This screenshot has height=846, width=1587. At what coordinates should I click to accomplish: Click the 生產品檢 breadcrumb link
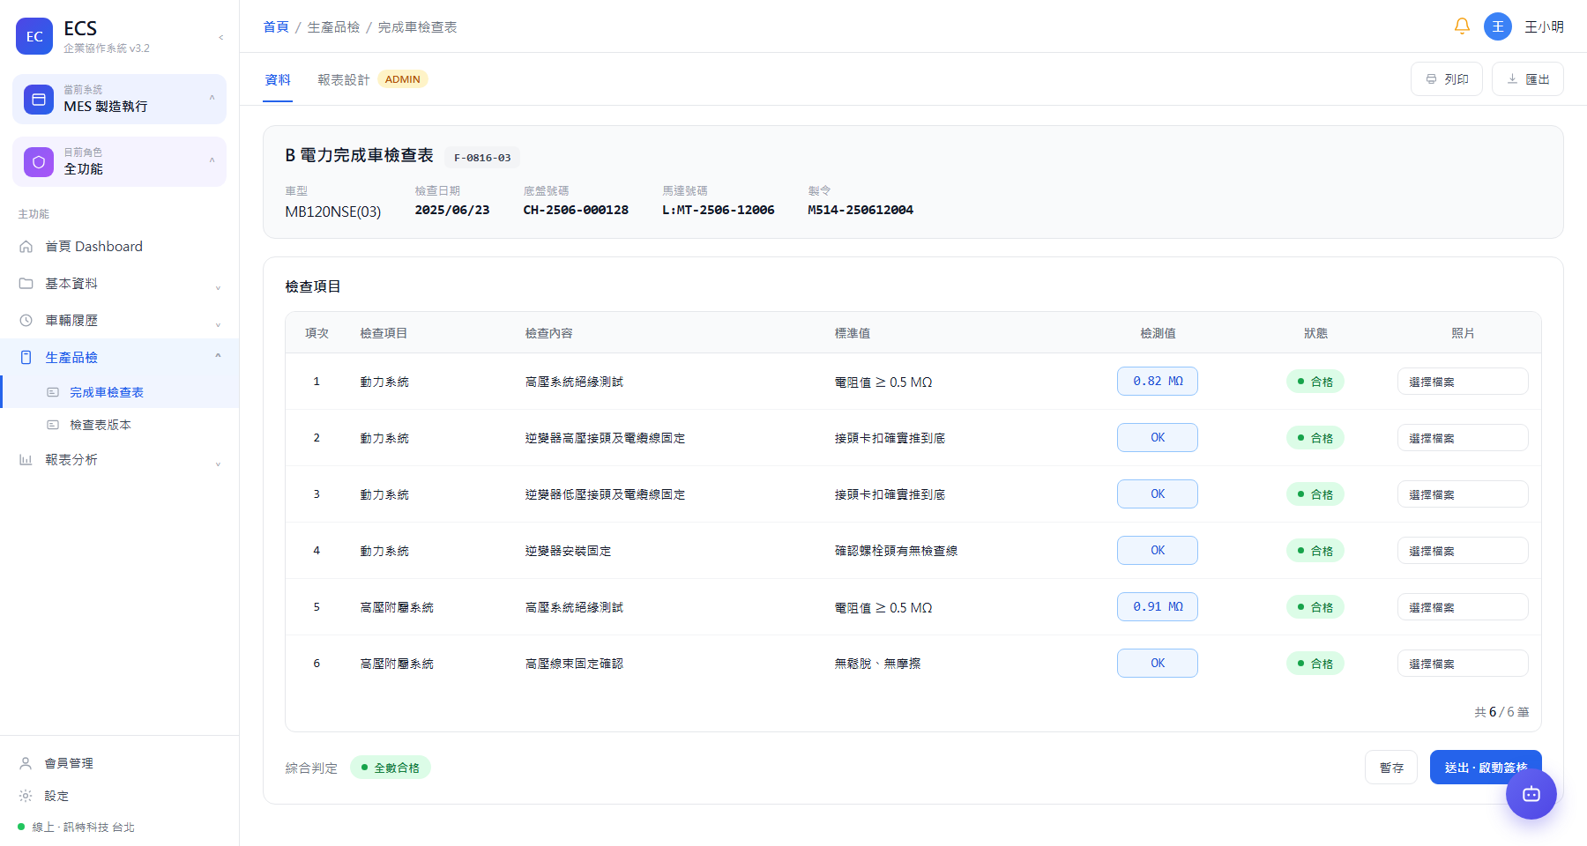click(x=333, y=27)
